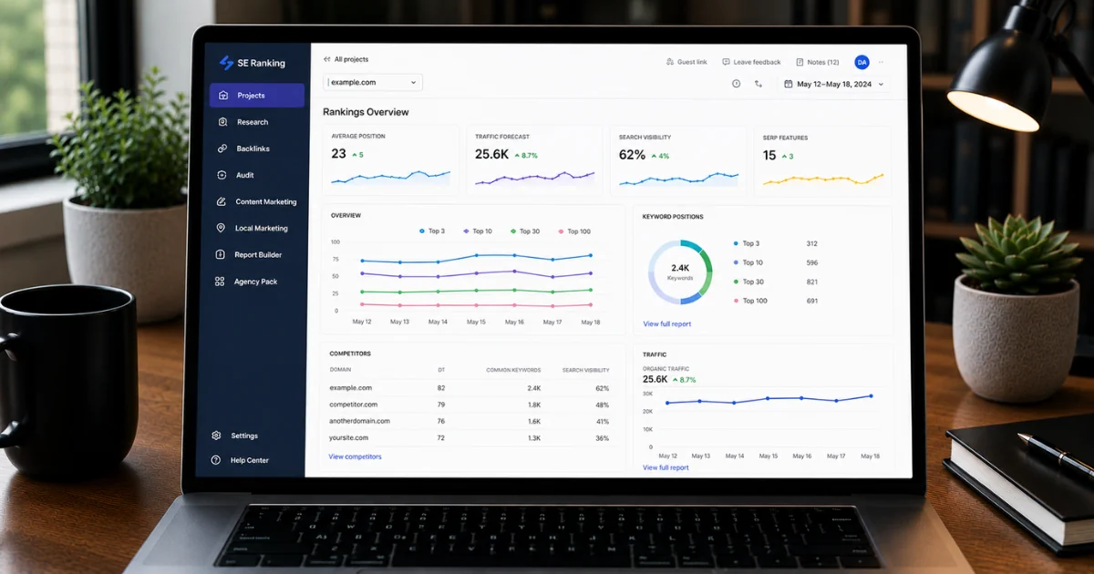The height and width of the screenshot is (574, 1094).
Task: Open the example.com project dropdown
Action: pos(373,82)
